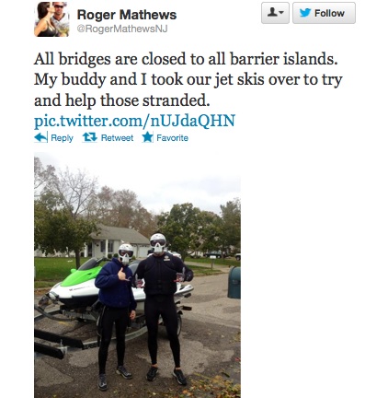Click the Favorite star icon
The height and width of the screenshot is (398, 388).
point(147,137)
